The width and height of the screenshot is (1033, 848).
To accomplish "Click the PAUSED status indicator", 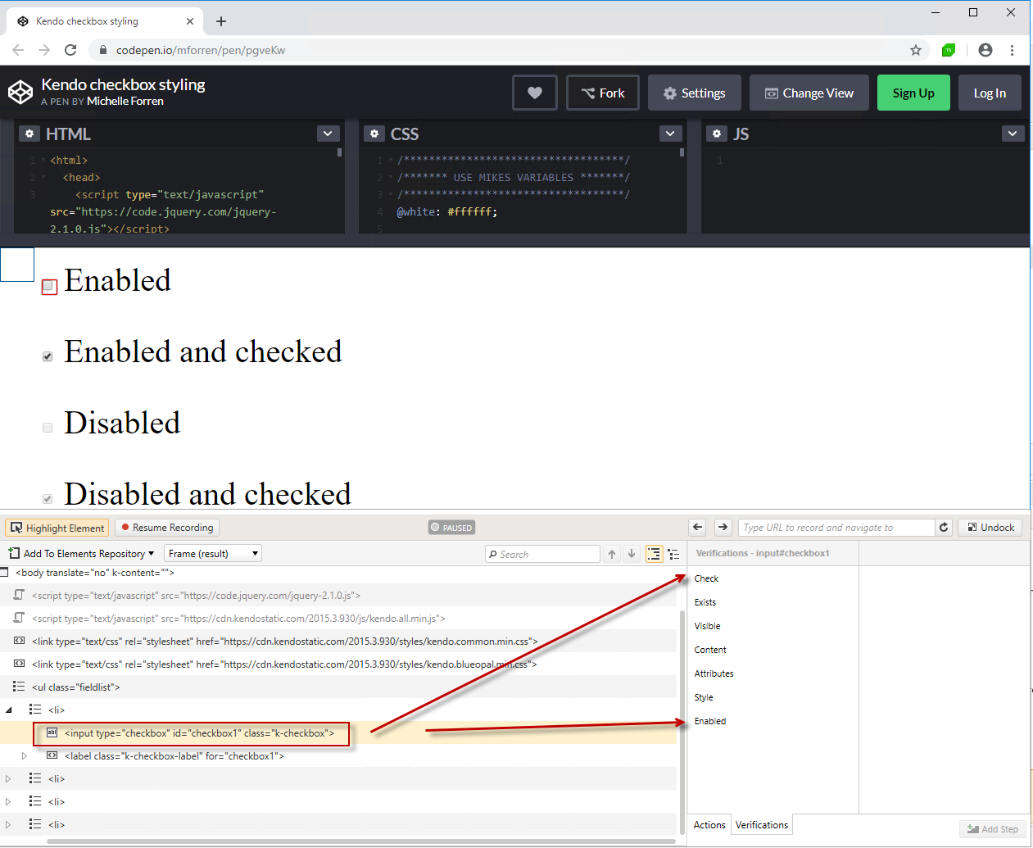I will [x=452, y=528].
